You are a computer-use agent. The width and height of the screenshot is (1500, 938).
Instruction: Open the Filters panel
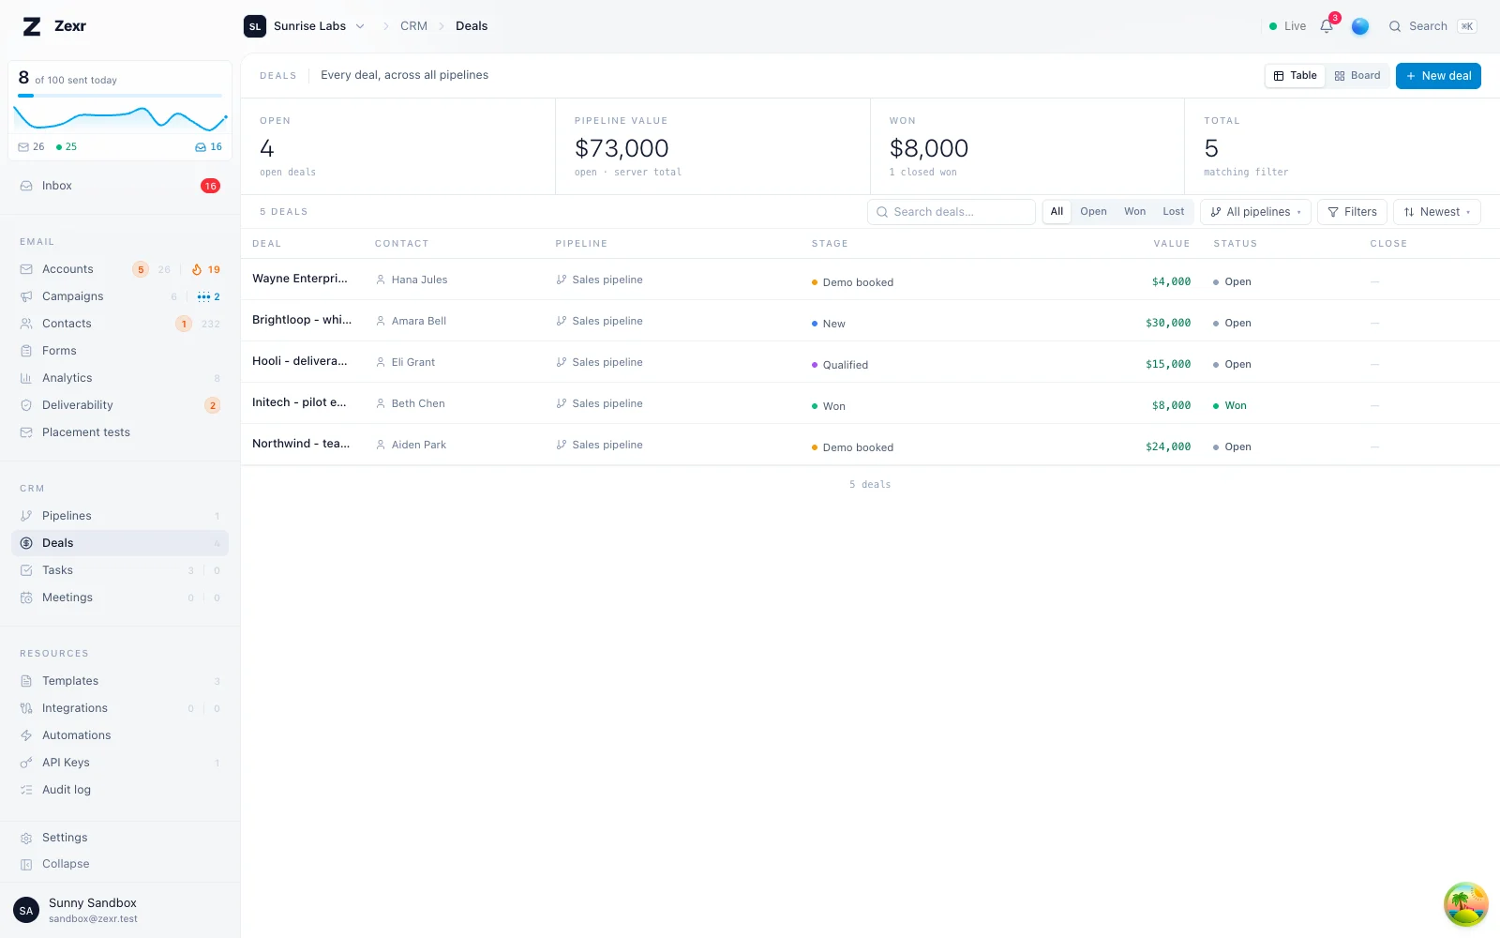pyautogui.click(x=1352, y=212)
